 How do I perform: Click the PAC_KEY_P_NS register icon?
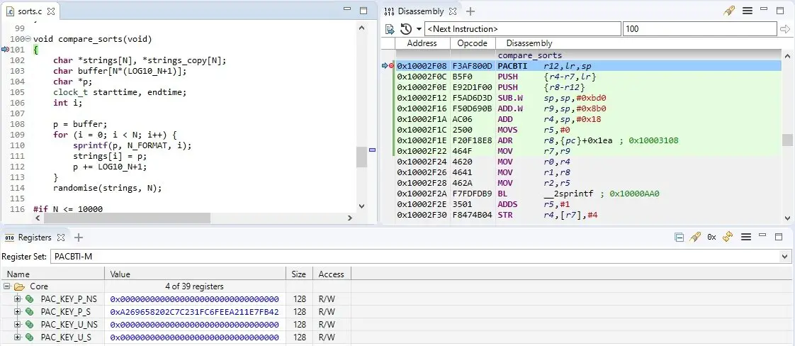point(30,298)
